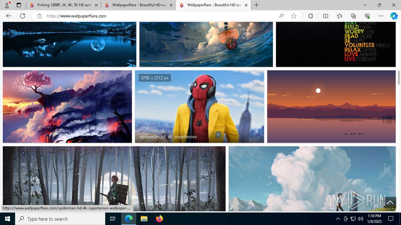Click the page vertical scrollbar thumb
The image size is (401, 225).
pos(399,77)
